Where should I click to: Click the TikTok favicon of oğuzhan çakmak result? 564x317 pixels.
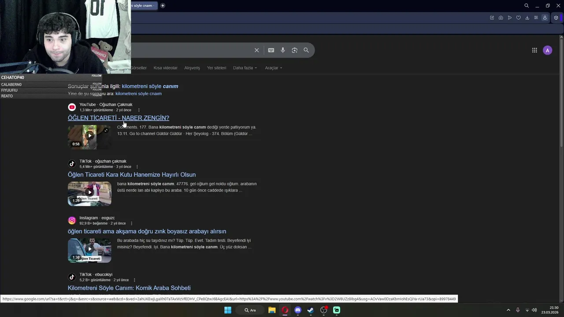click(x=72, y=164)
